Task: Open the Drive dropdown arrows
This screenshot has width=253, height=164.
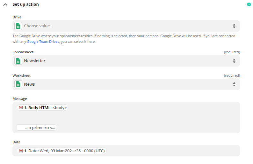Action: tap(234, 26)
